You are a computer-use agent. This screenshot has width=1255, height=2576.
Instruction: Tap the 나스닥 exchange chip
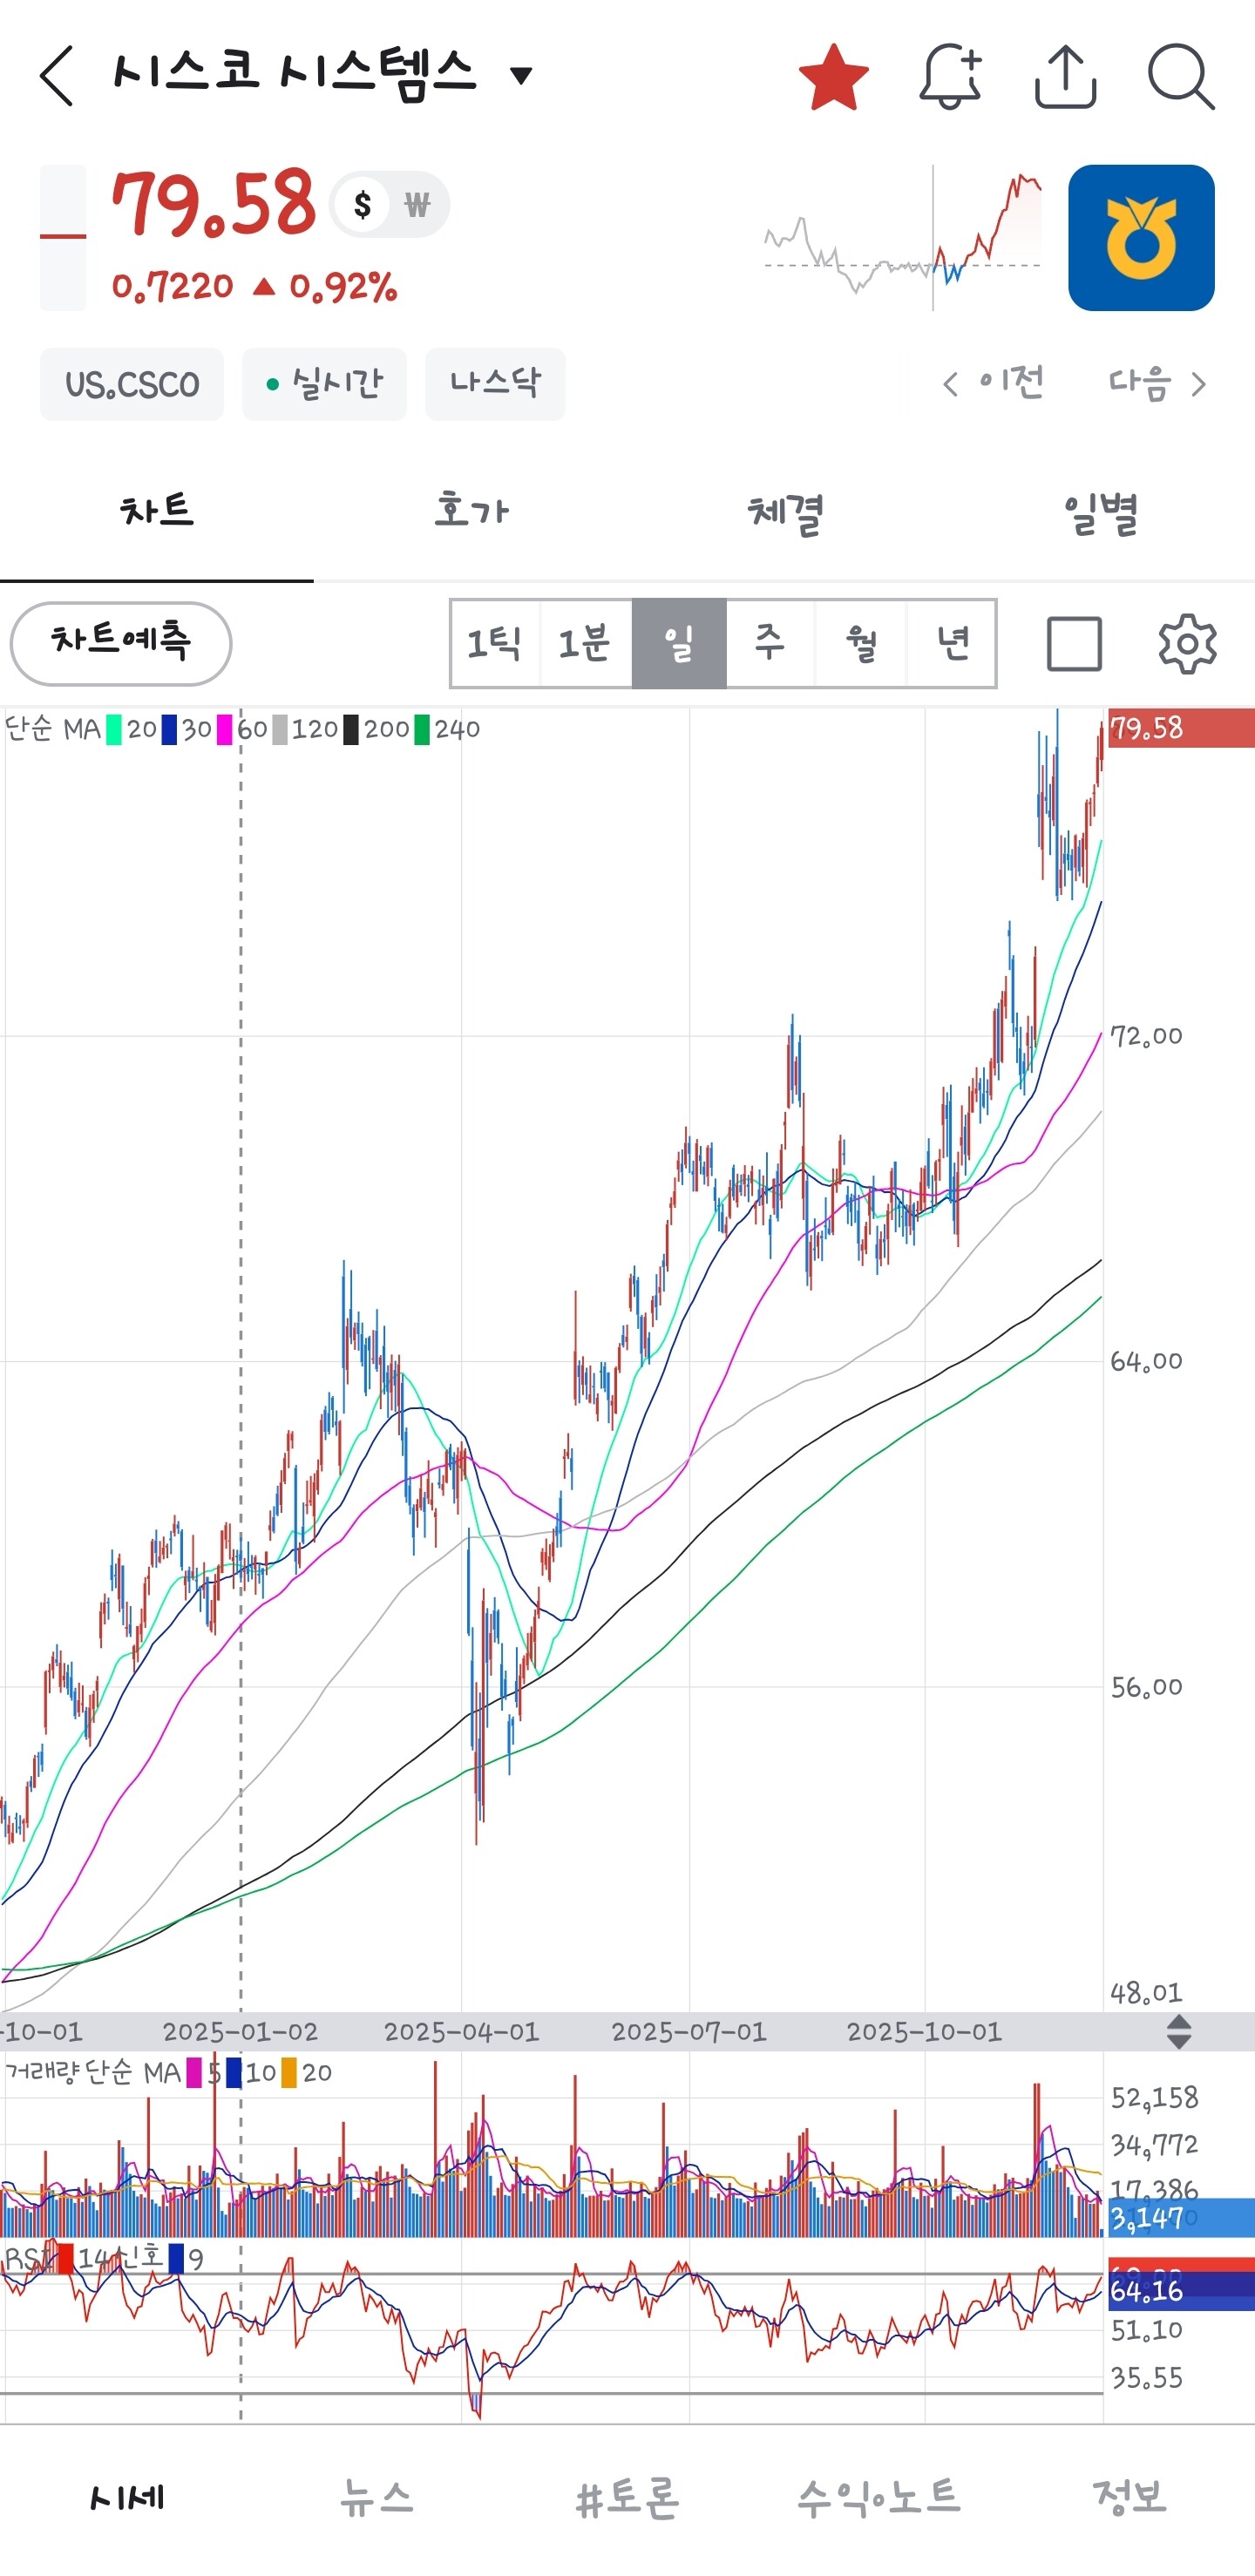click(x=495, y=384)
